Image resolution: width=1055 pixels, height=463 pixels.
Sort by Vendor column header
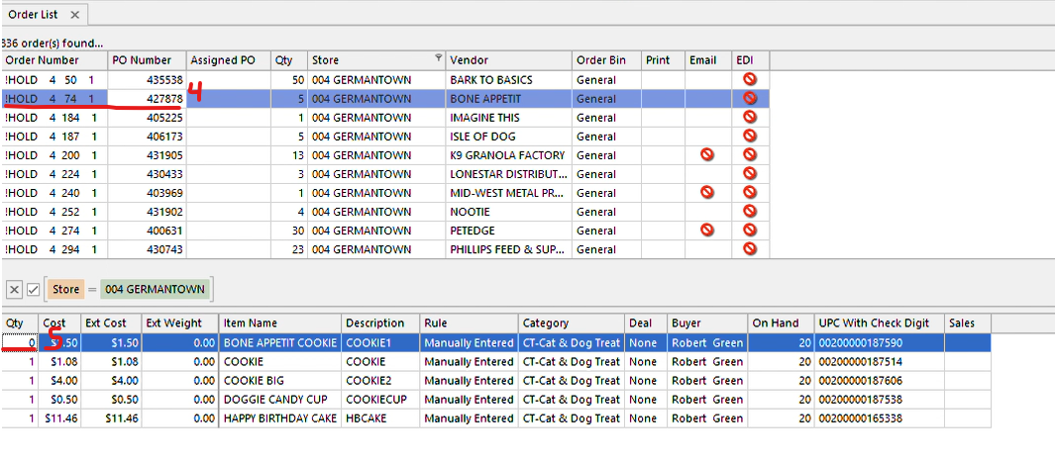508,60
